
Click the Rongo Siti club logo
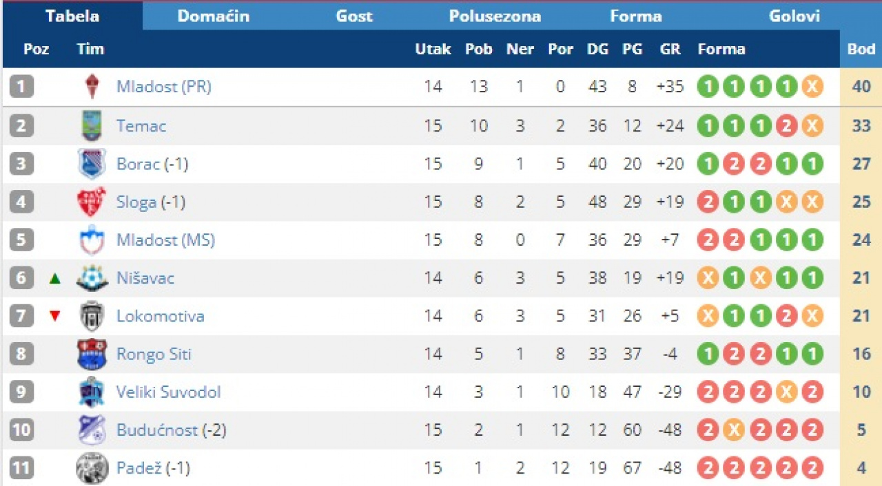click(92, 355)
